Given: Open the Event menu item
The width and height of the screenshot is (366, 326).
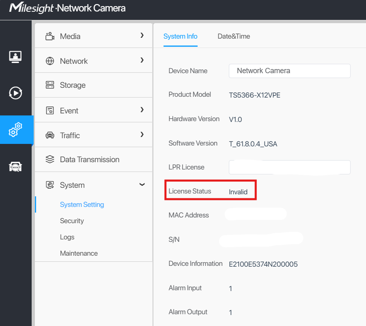Looking at the screenshot, I should 94,111.
